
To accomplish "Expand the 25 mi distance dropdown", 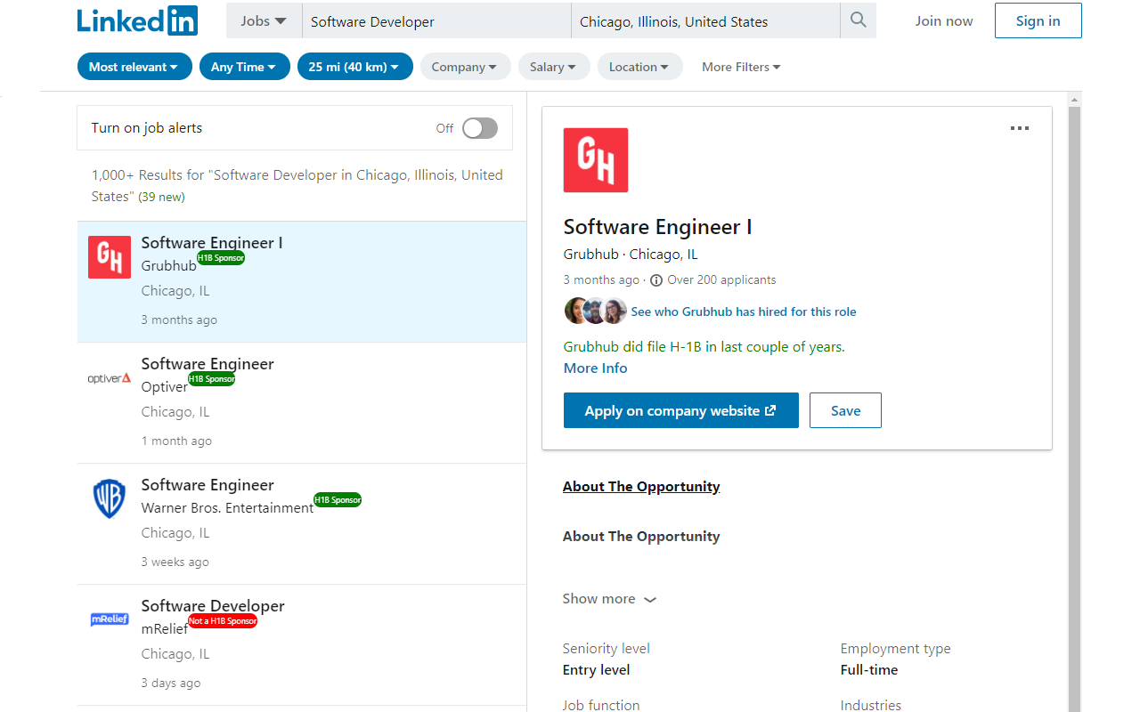I will tap(354, 67).
